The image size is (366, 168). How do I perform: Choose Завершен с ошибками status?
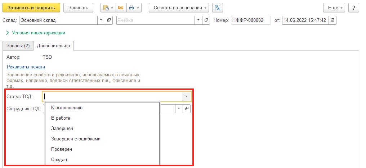102,139
